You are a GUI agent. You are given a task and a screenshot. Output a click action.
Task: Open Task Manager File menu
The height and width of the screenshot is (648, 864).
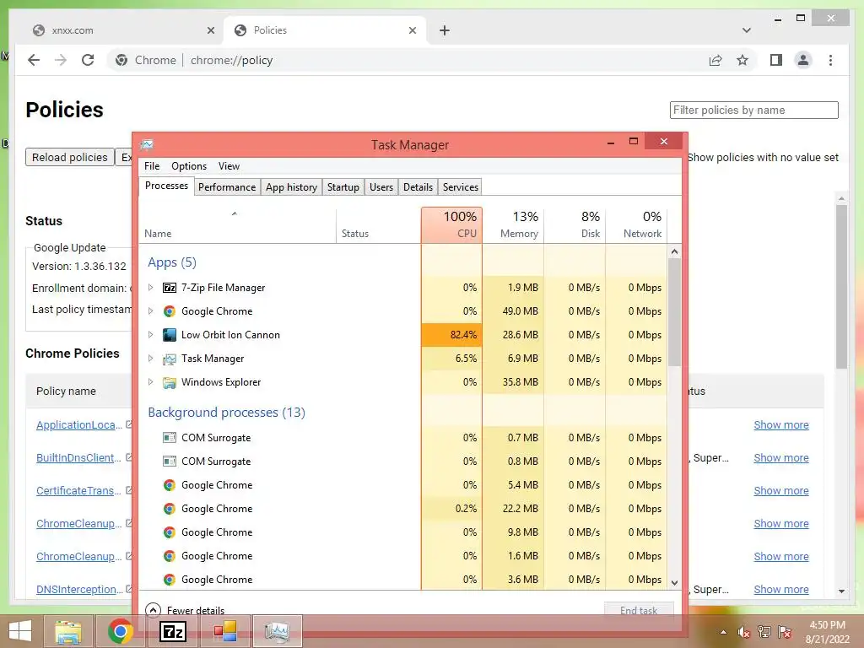click(x=152, y=166)
